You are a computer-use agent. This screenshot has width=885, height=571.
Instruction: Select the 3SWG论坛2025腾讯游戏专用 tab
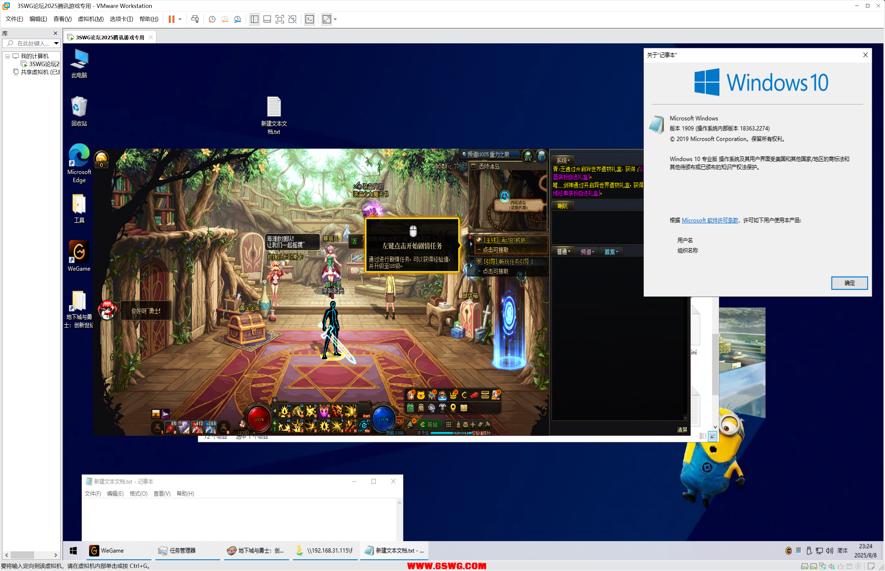[110, 37]
